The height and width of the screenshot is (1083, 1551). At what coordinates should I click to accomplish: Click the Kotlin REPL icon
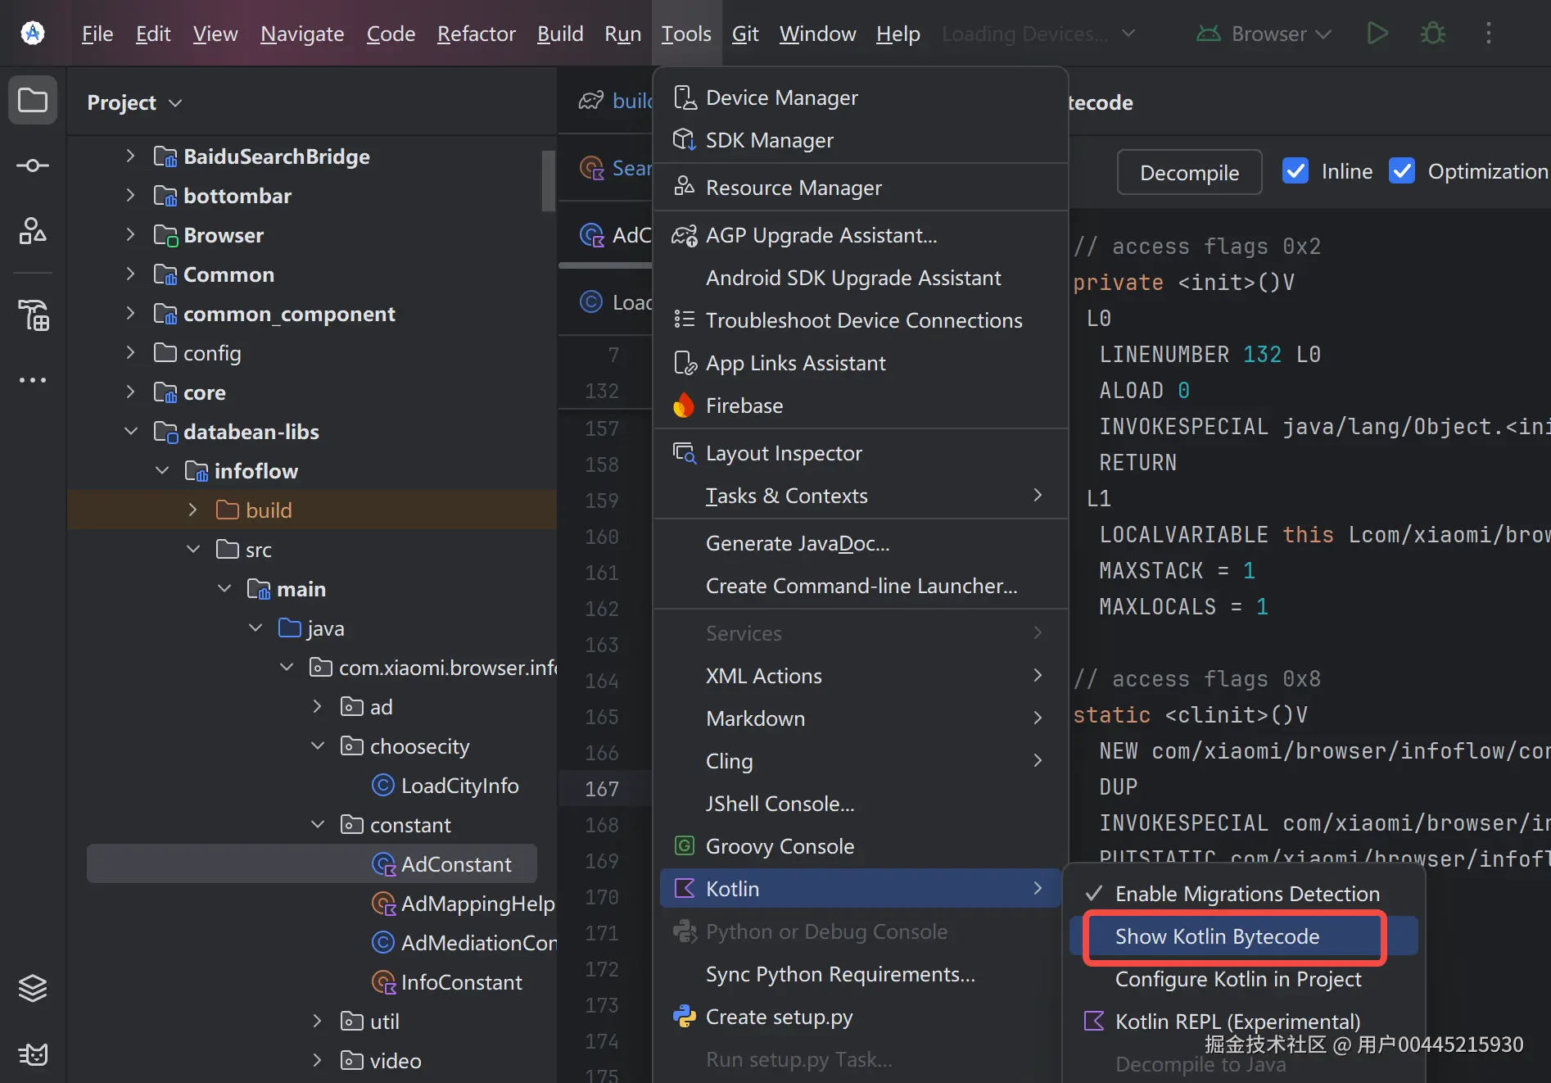[x=1094, y=1021]
